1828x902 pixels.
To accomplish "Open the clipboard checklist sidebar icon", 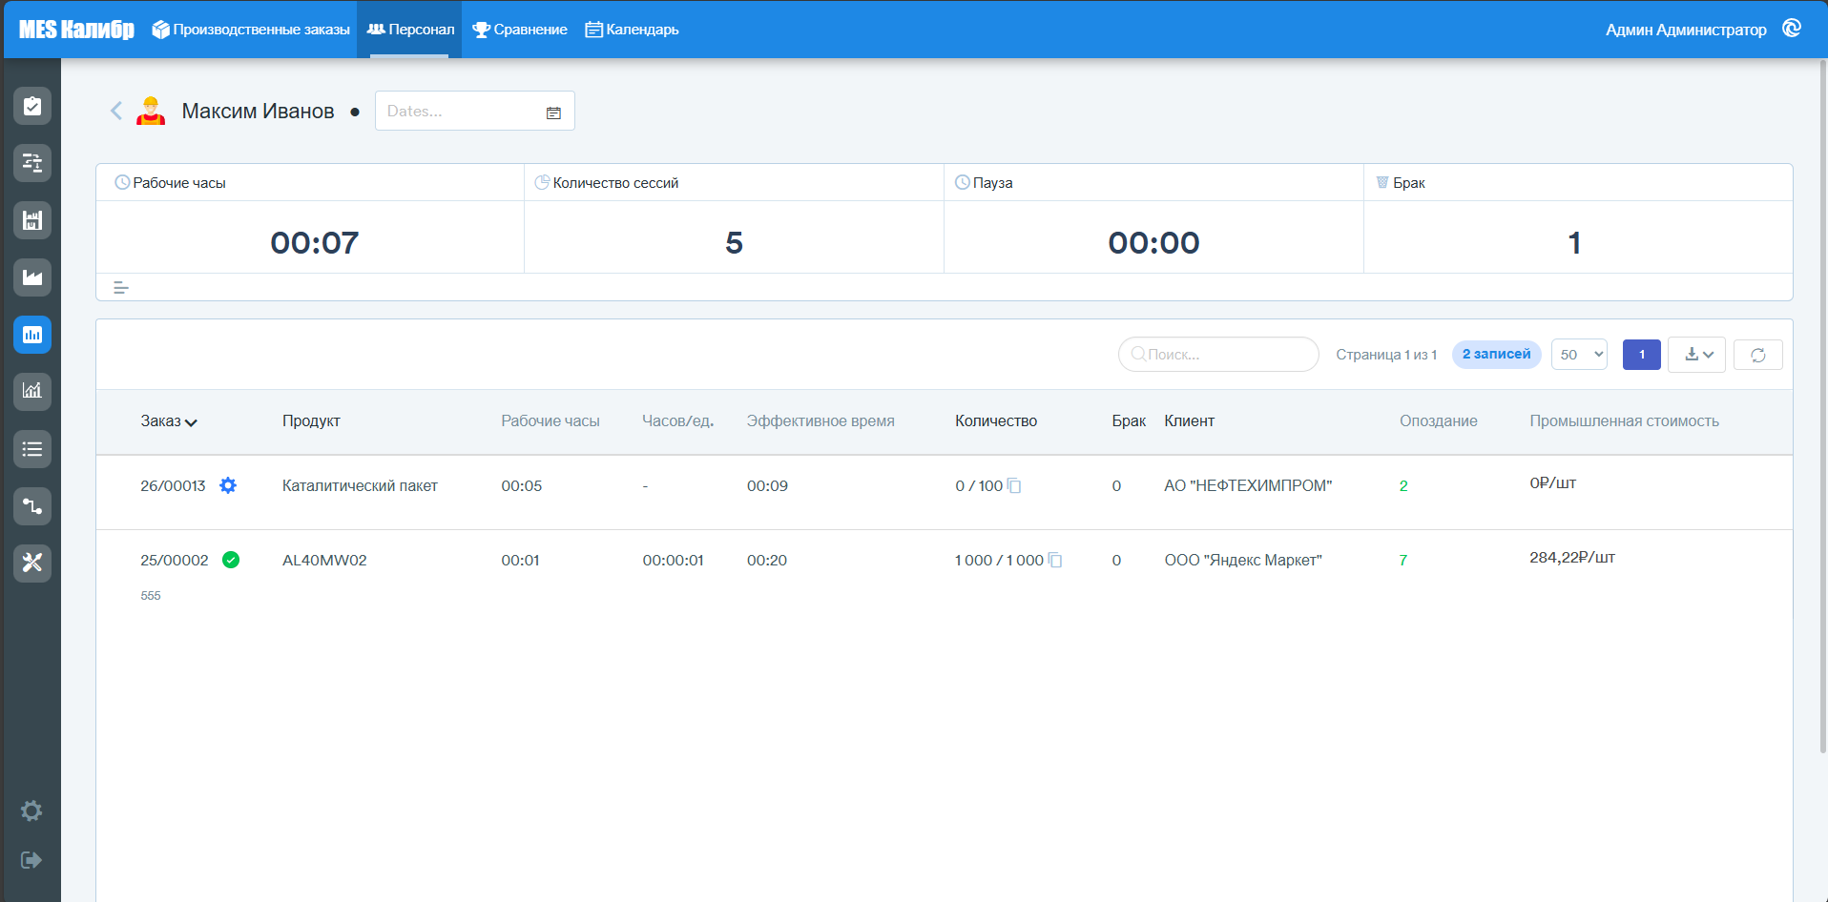I will click(32, 106).
